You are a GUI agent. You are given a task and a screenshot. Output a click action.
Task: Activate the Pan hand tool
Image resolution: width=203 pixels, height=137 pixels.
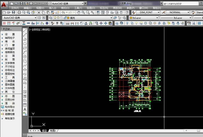79,13
